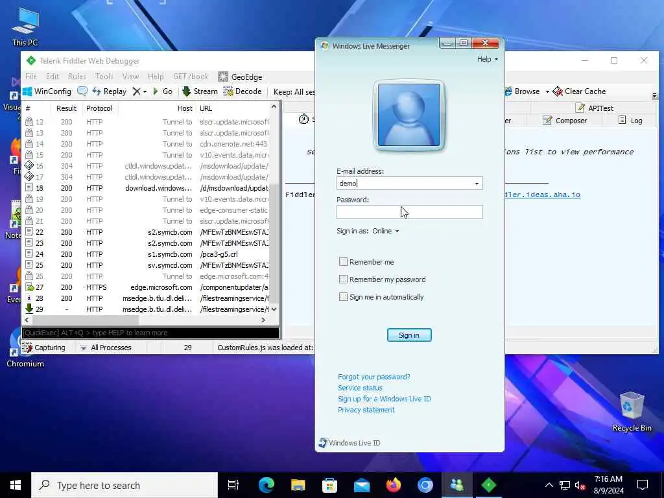The image size is (664, 498).
Task: Toggle Capturing in Fiddler status bar
Action: click(x=44, y=348)
